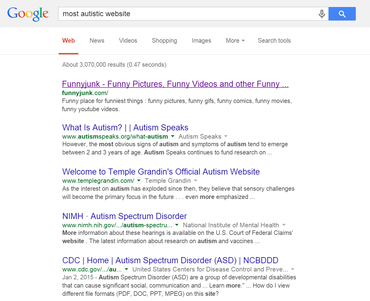Image resolution: width=370 pixels, height=301 pixels.
Task: Expand arrow beside National Institute of Mental Health
Action: pos(284,225)
